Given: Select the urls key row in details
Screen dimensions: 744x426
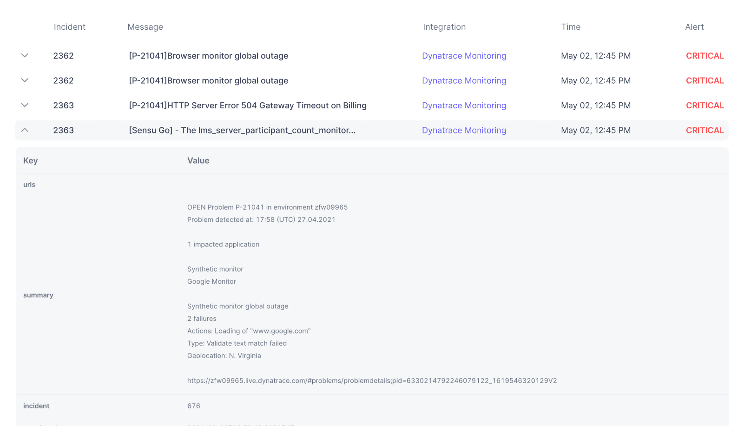Looking at the screenshot, I should click(29, 184).
